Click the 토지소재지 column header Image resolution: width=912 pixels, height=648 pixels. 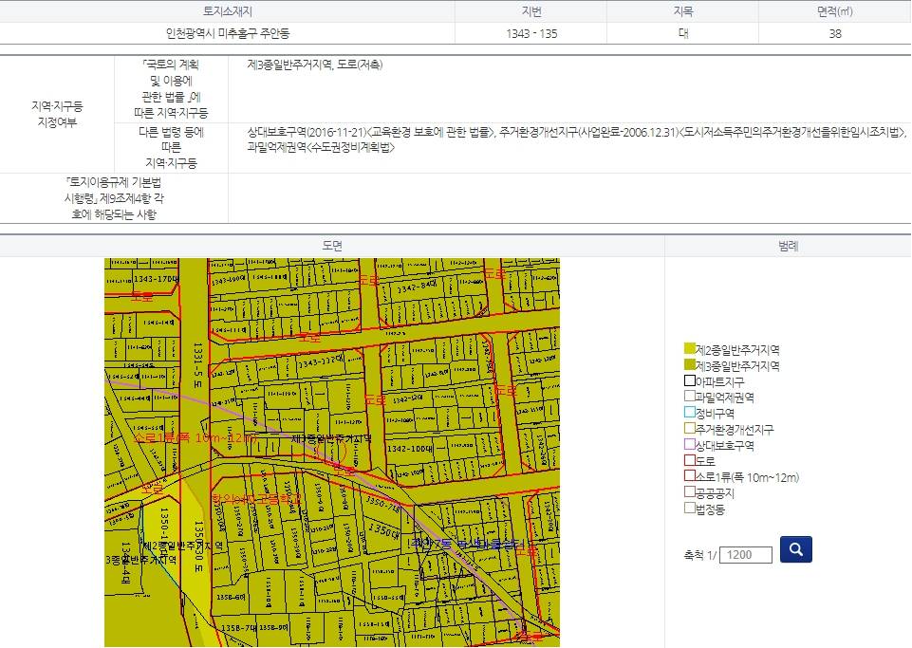(228, 11)
